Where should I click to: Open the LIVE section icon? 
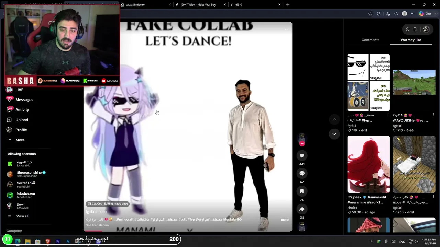pos(9,90)
